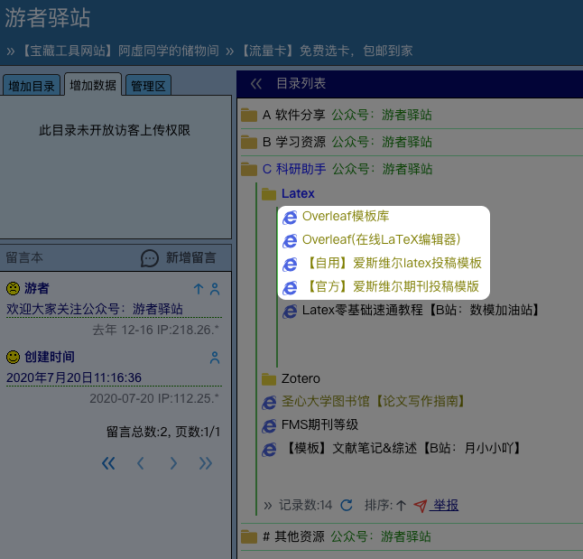Open the 管理区 tab
The image size is (583, 559).
(148, 86)
